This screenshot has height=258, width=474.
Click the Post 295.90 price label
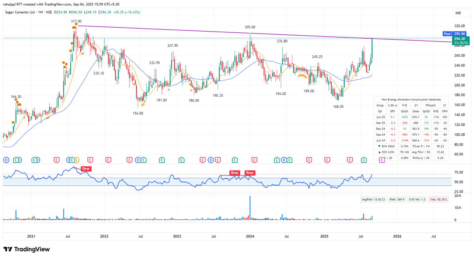point(454,34)
